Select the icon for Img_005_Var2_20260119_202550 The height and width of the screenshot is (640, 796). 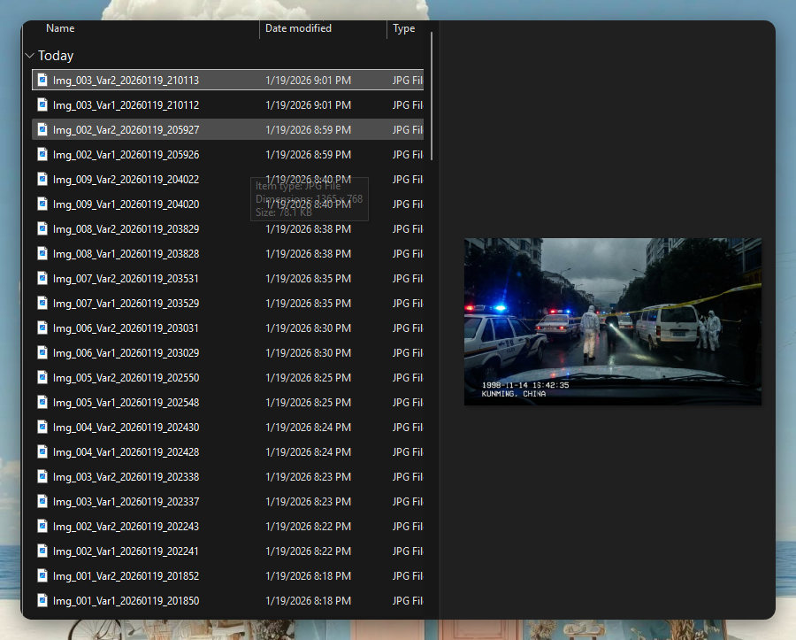point(42,378)
